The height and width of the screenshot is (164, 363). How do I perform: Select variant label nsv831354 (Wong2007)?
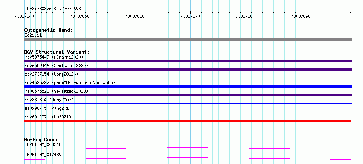coord(49,100)
